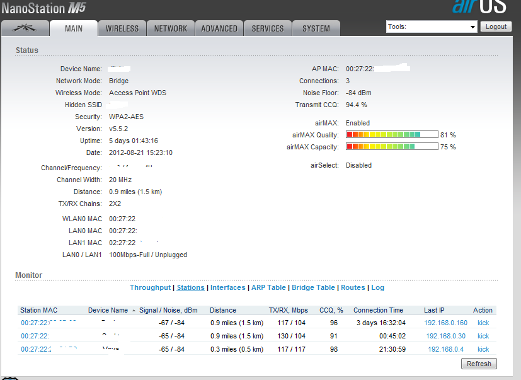Screen dimensions: 521x380
Task: Select the LAN0 / LAN1 status 100Mbps-Full / Unplugged
Action: (x=148, y=255)
